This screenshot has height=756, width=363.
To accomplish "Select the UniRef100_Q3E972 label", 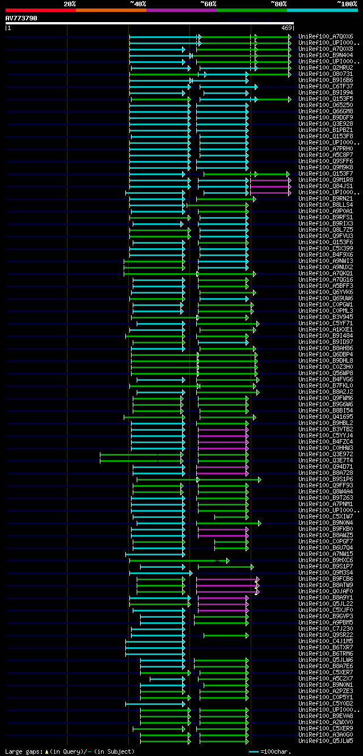I will click(326, 455).
